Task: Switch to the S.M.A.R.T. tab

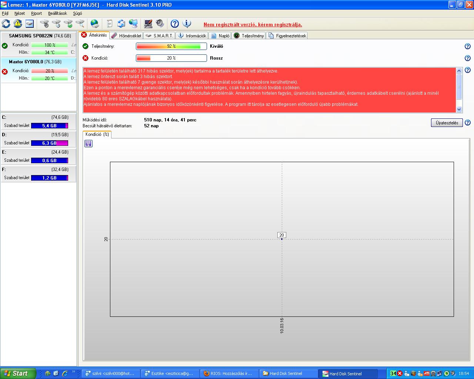Action: click(x=159, y=36)
